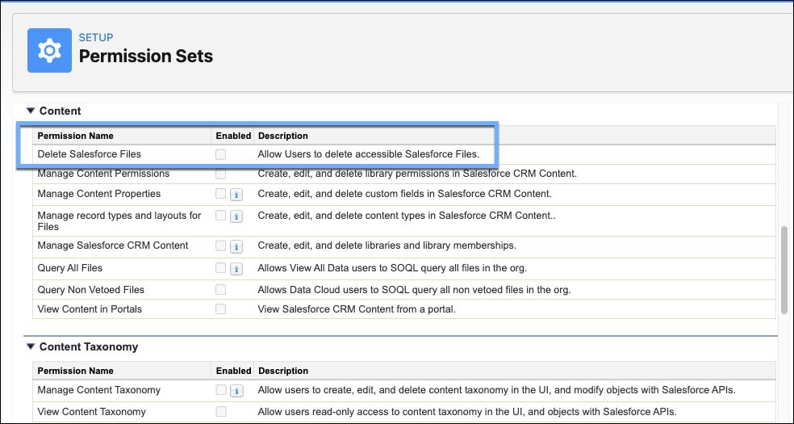Collapse the Content section triangle
The height and width of the screenshot is (424, 794).
click(x=31, y=111)
